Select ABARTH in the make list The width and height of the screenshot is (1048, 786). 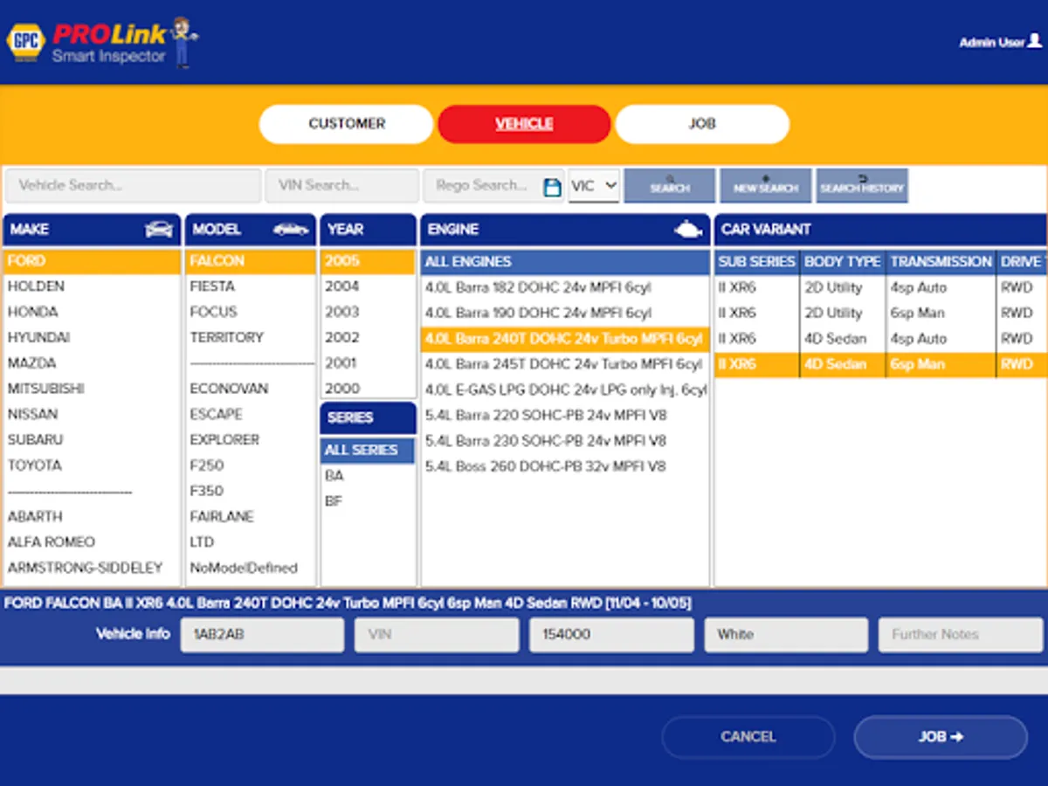92,517
